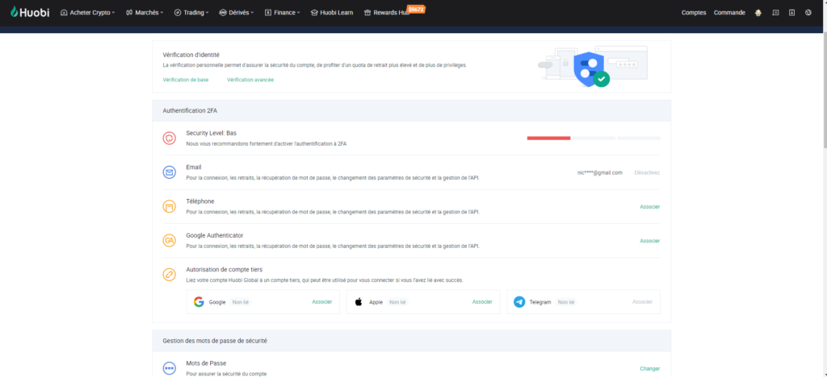This screenshot has height=377, width=827.
Task: Open the Comptes menu
Action: [693, 13]
